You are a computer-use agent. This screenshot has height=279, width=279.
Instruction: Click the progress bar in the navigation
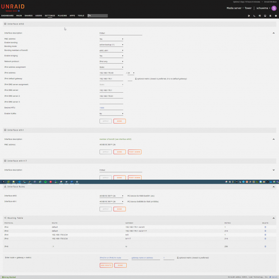coord(97,16)
